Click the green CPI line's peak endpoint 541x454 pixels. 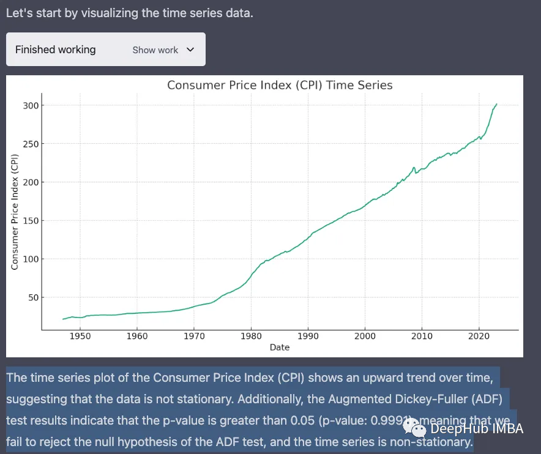click(x=496, y=104)
